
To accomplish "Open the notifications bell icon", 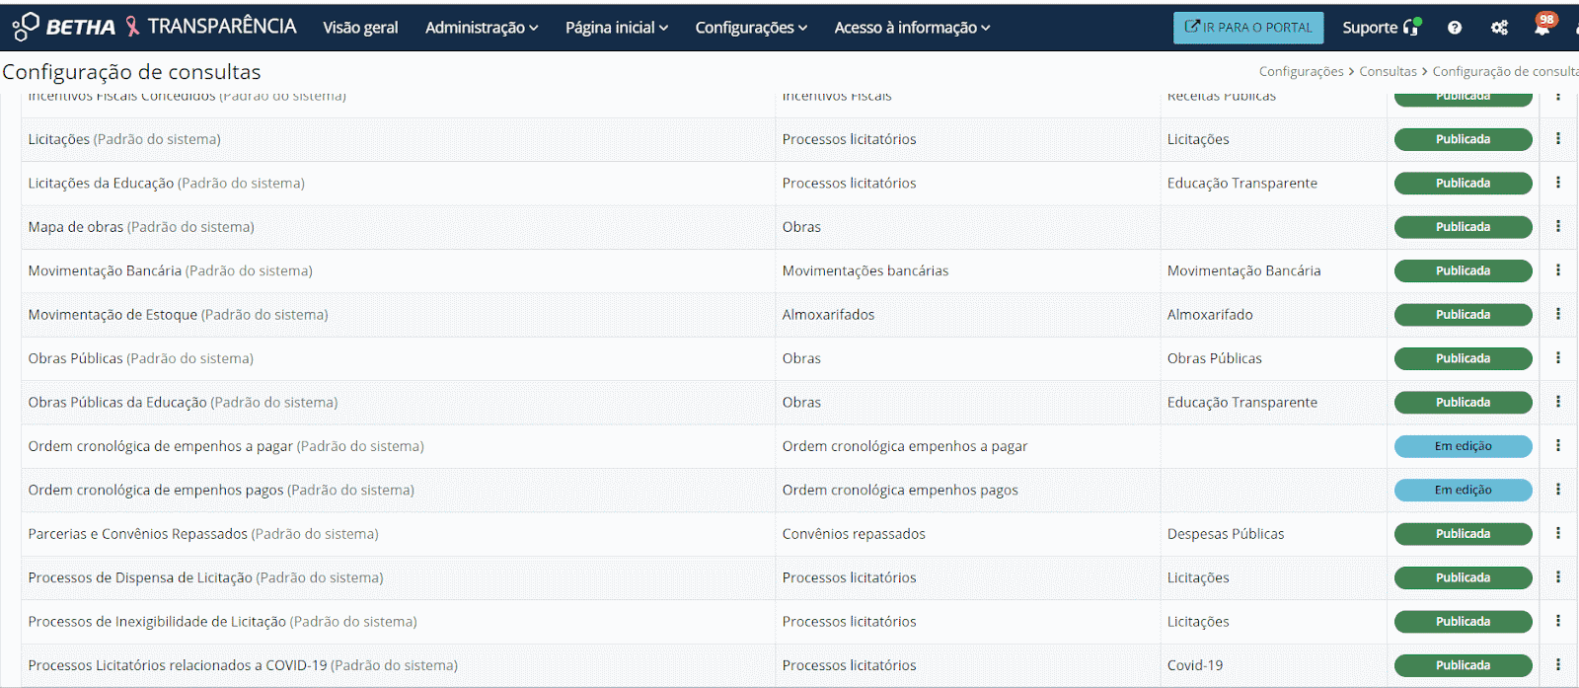I will (1541, 28).
